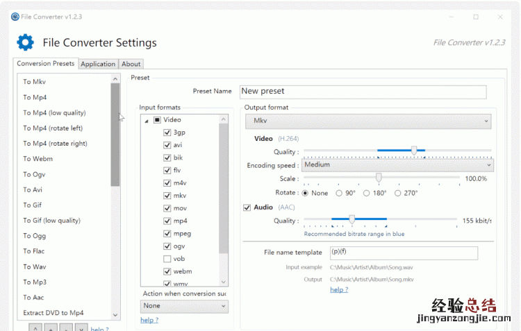Switch to the Application tab
521x331 pixels.
98,64
